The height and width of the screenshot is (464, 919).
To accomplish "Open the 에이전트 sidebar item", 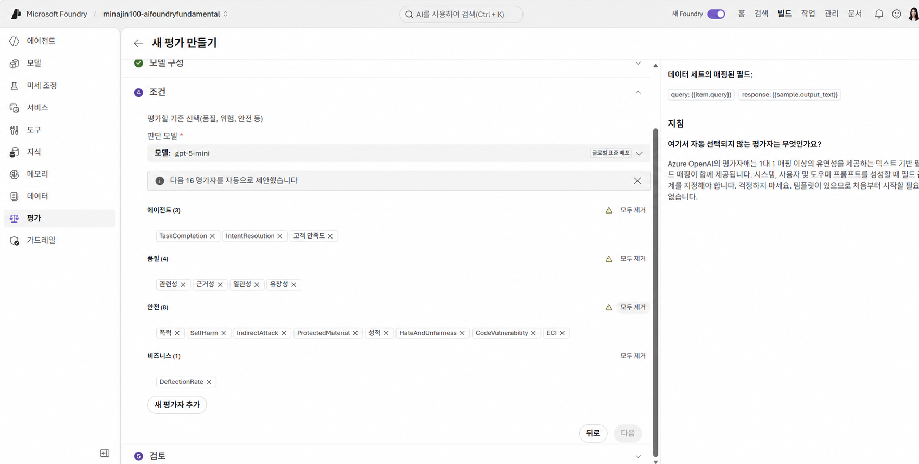I will (59, 41).
